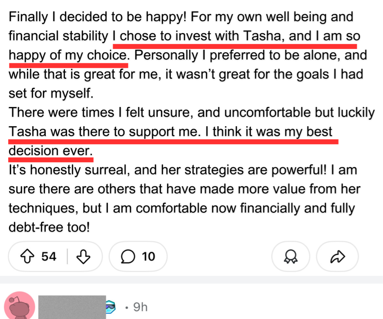Click the underlined "happy of my choice" text
Viewport: 383px width, 319px height.
(x=67, y=56)
